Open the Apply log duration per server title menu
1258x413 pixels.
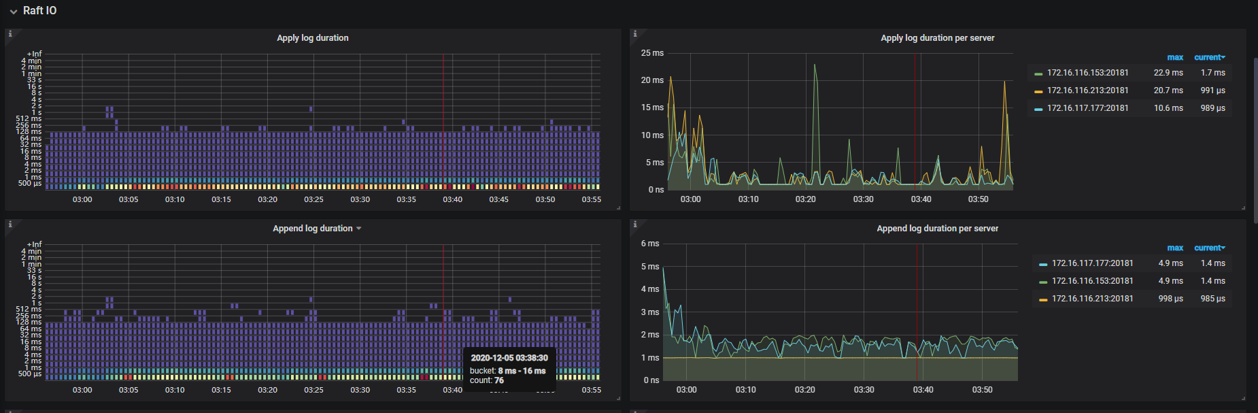point(937,38)
